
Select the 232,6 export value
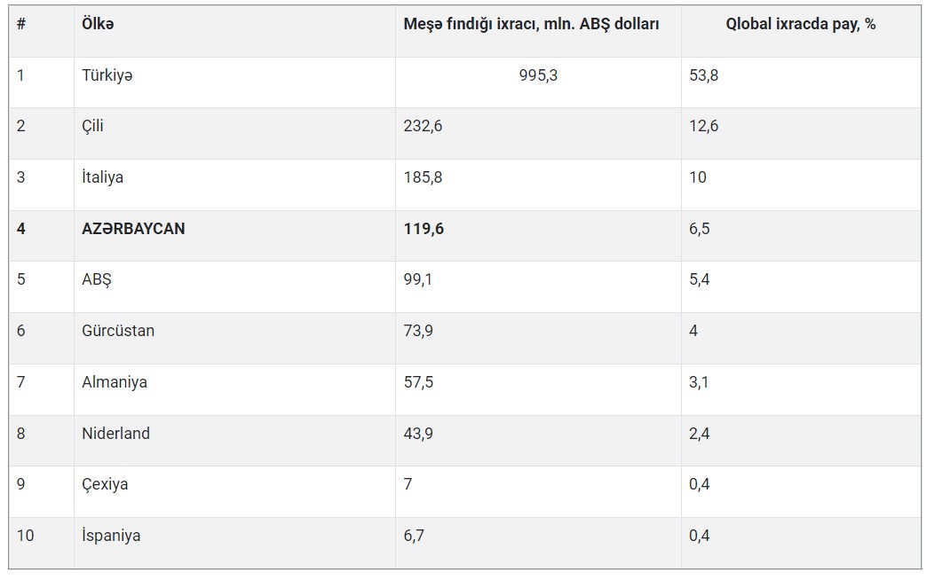pos(423,126)
